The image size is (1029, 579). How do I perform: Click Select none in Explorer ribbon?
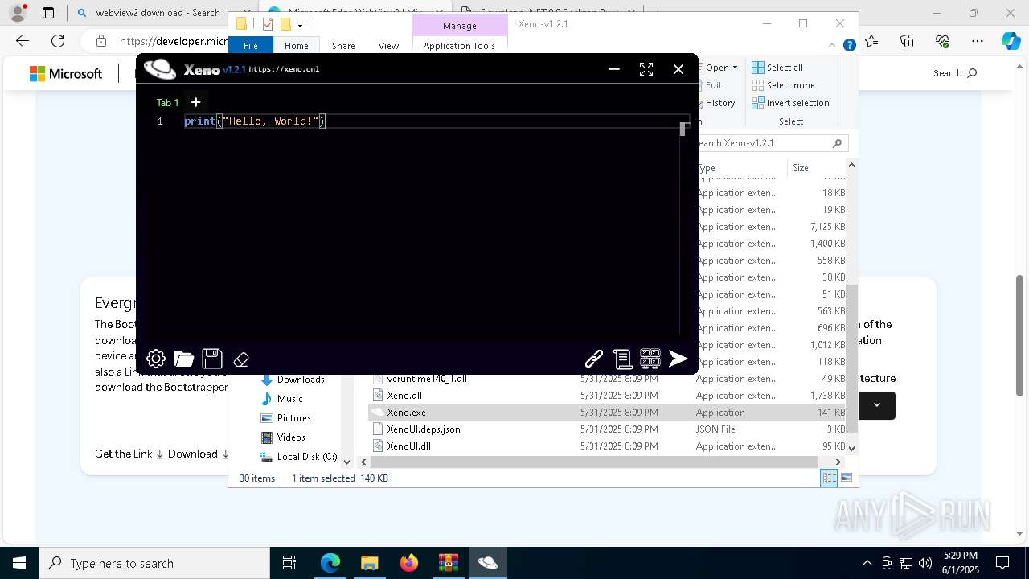click(x=783, y=85)
